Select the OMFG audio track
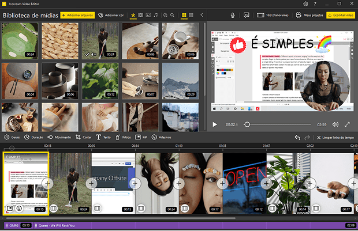This screenshot has height=231, width=358. click(18, 226)
